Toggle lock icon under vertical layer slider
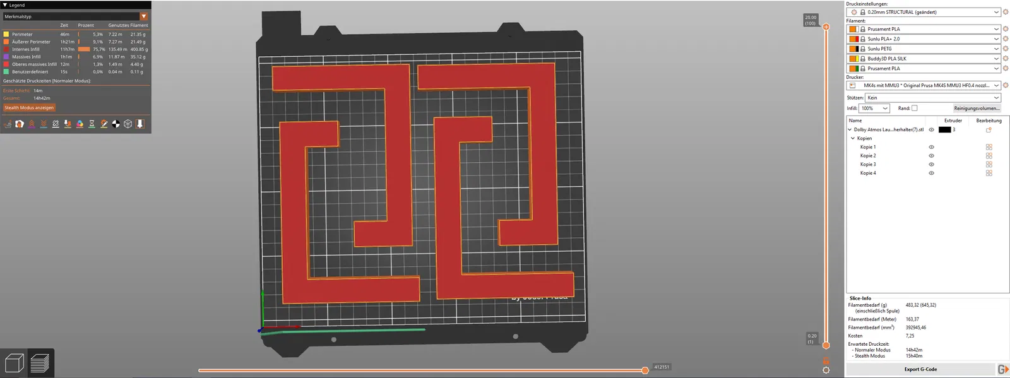 826,360
